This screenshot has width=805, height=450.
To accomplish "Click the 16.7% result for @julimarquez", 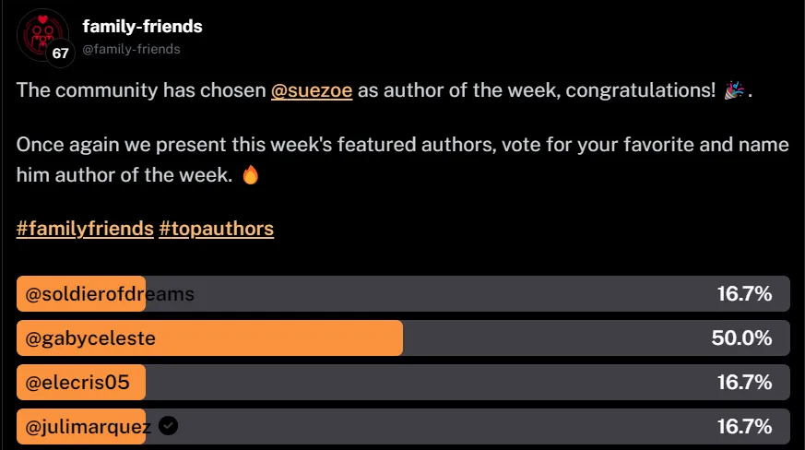I will tap(744, 426).
